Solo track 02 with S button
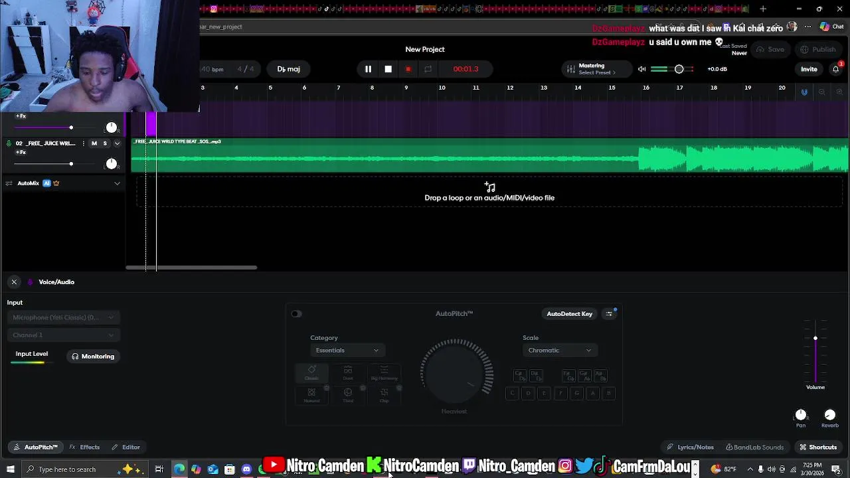This screenshot has width=850, height=478. tap(105, 143)
